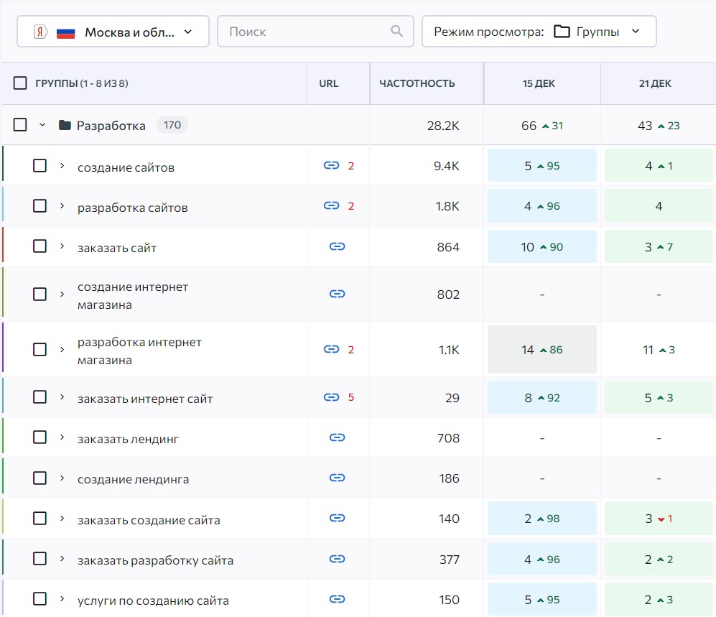716x617 pixels.
Task: Click the magnifier search icon
Action: [397, 31]
